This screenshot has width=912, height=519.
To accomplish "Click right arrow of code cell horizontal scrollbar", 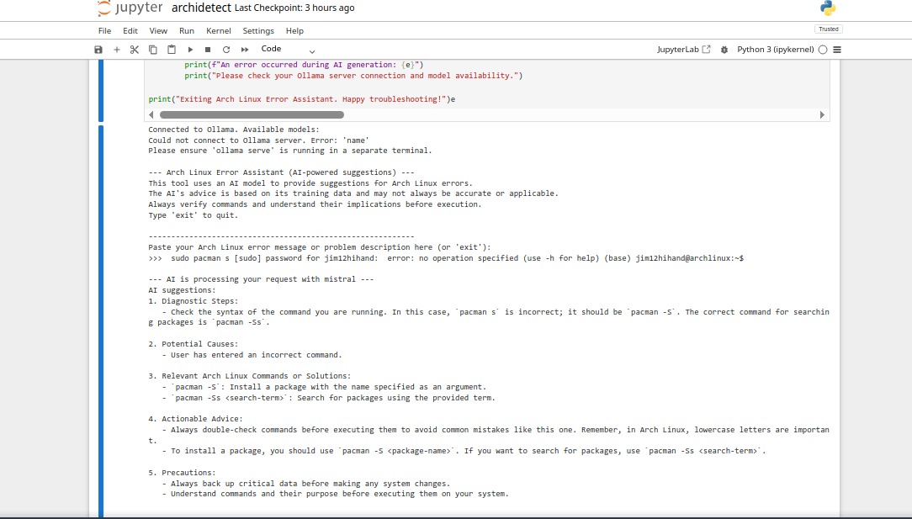I will (822, 114).
